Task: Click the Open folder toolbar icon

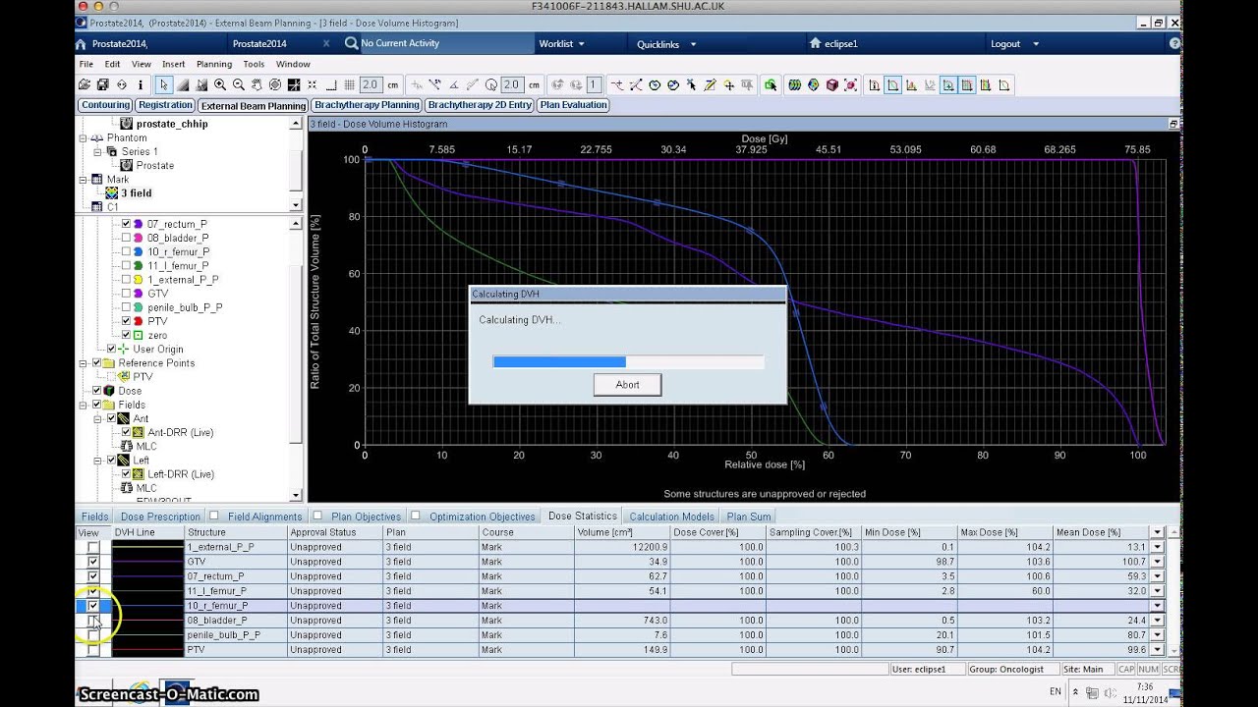Action: pos(85,84)
